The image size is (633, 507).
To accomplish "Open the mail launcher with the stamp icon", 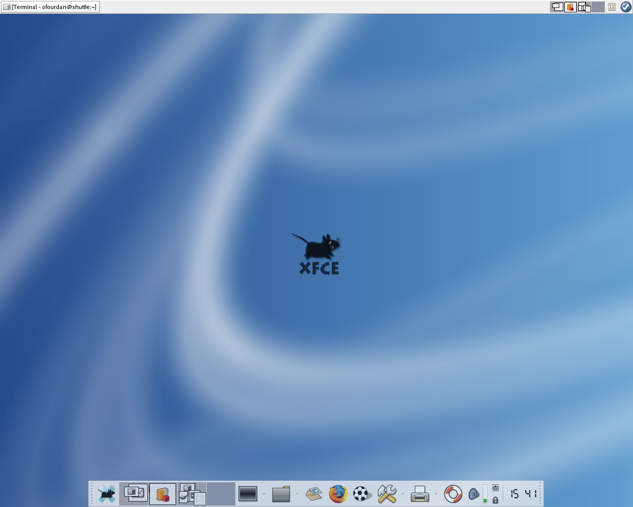I will tap(314, 494).
